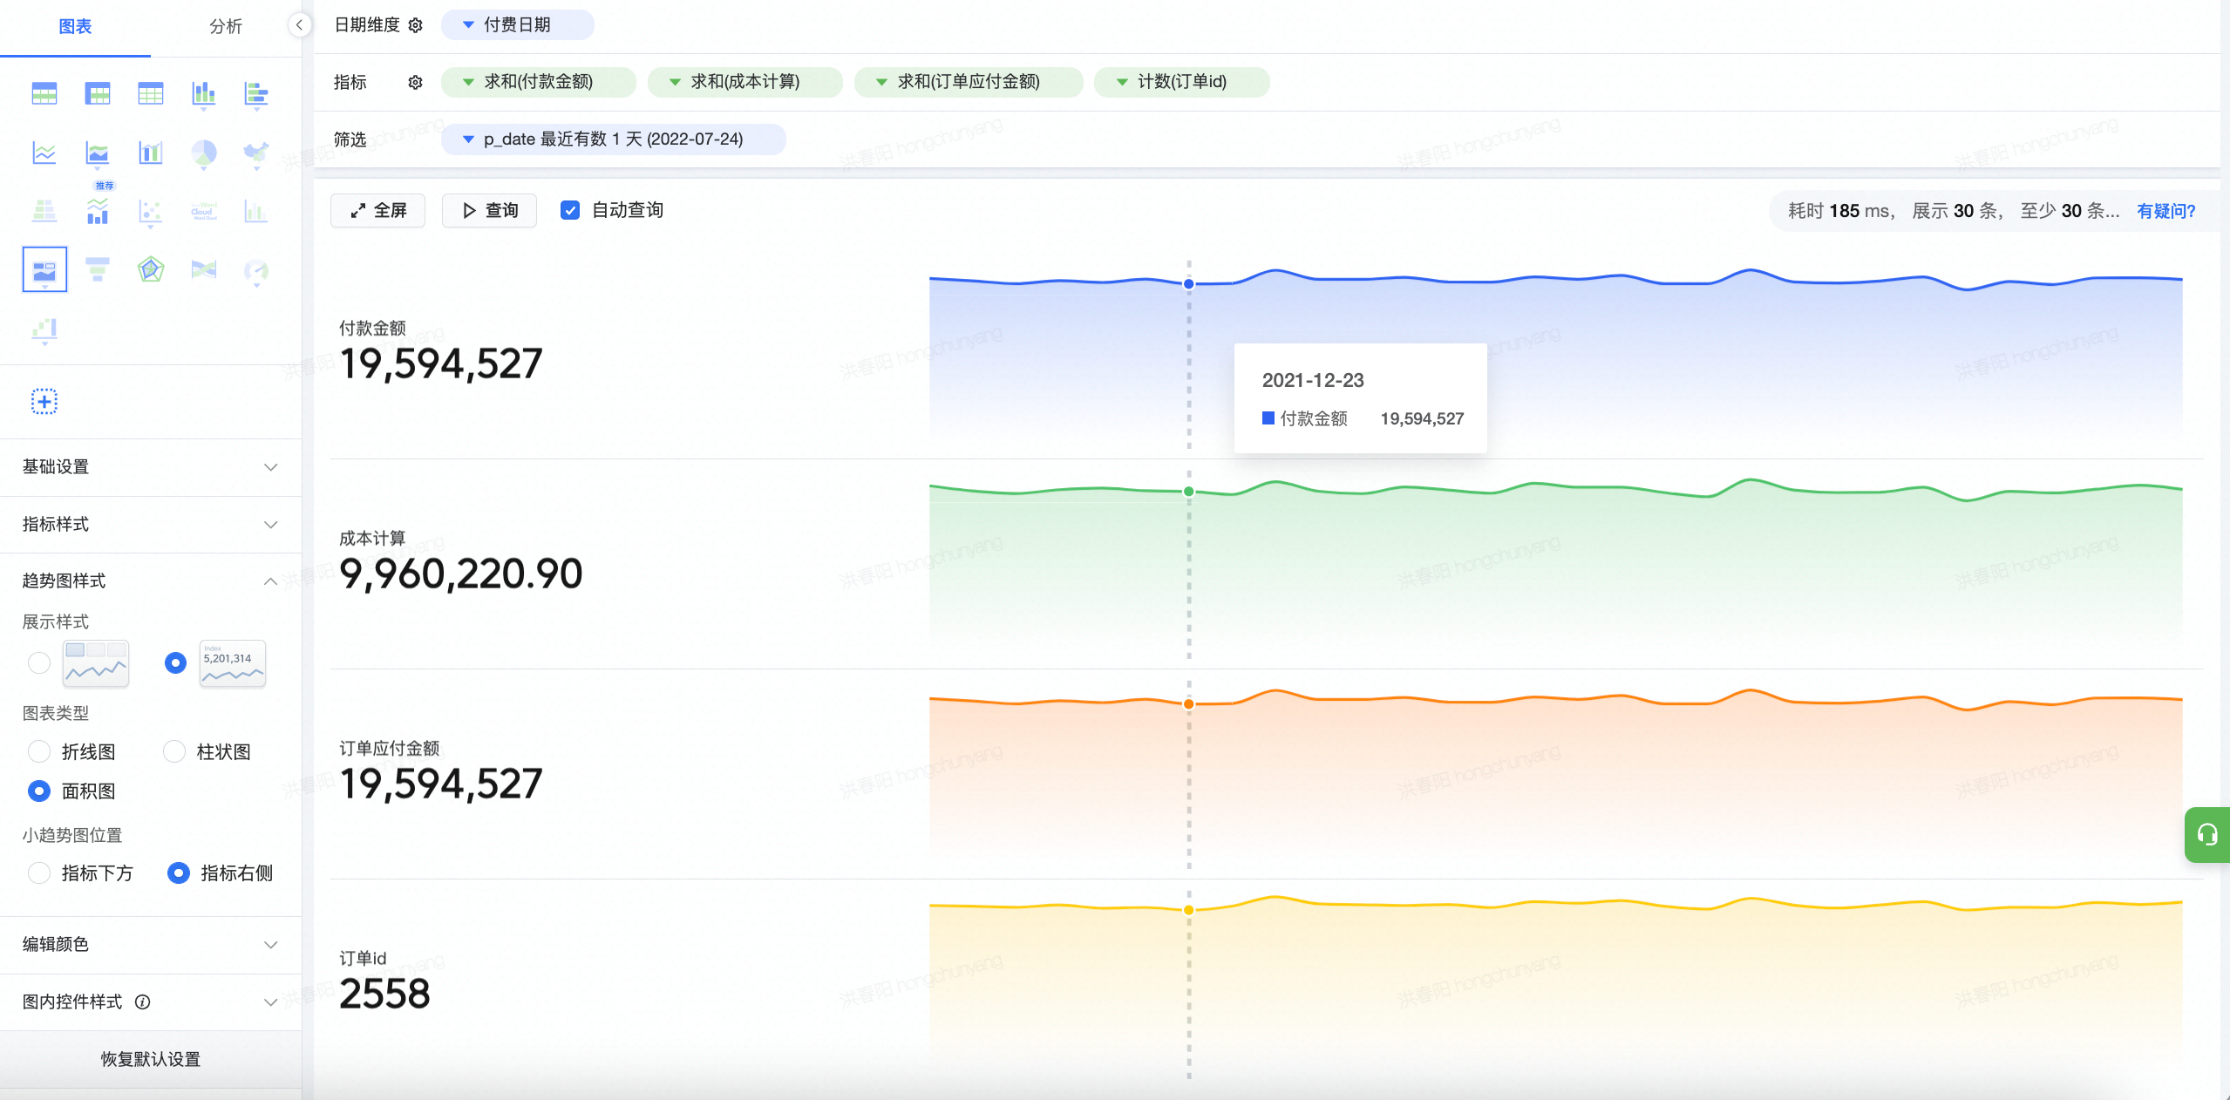Viewport: 2230px width, 1100px height.
Task: Pick the pie chart type
Action: click(204, 153)
